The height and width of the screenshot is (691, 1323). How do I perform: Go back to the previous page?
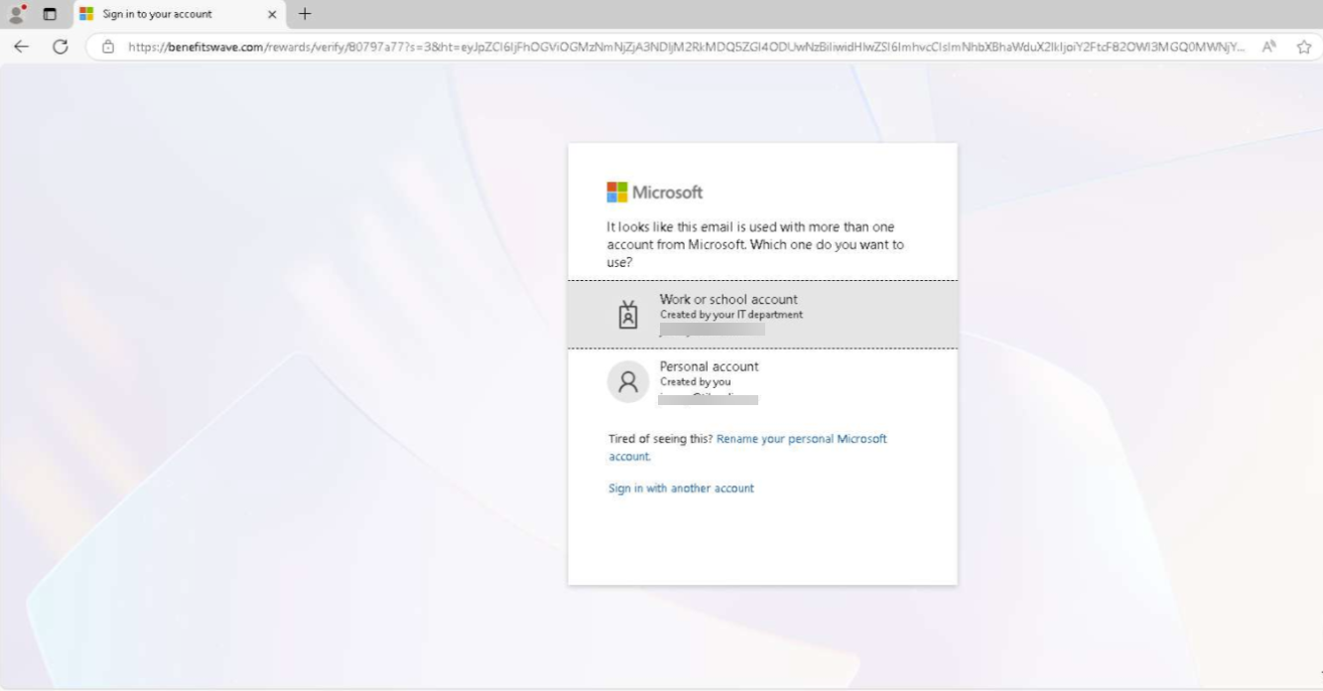21,47
